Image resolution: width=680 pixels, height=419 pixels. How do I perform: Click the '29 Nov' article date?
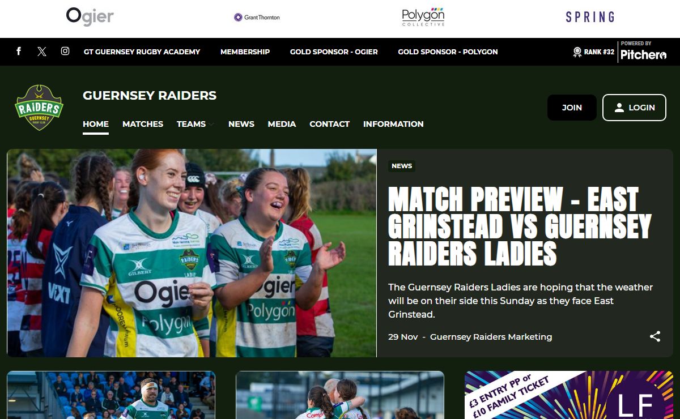pos(403,337)
